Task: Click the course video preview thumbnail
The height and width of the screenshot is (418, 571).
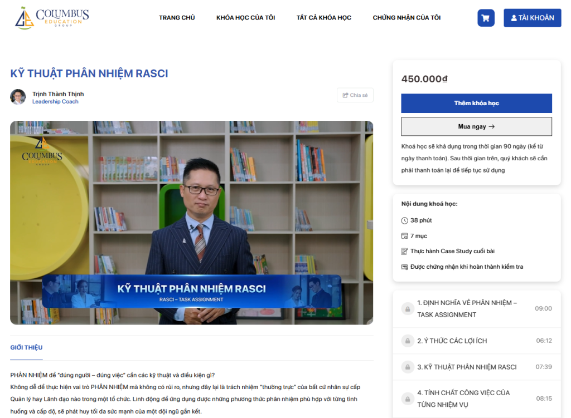Action: tap(191, 223)
